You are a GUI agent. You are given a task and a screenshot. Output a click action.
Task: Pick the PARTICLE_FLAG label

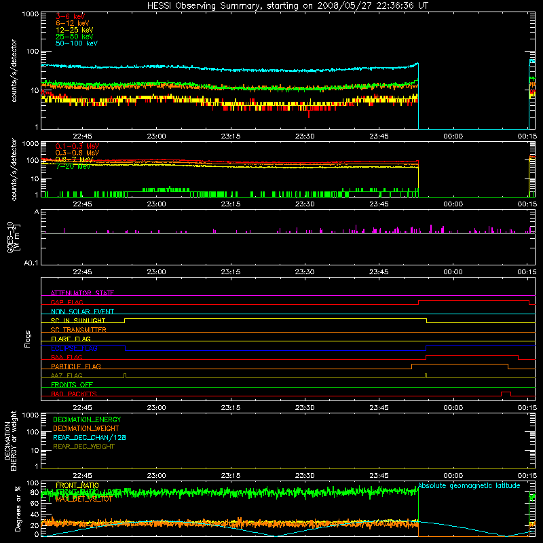(76, 366)
